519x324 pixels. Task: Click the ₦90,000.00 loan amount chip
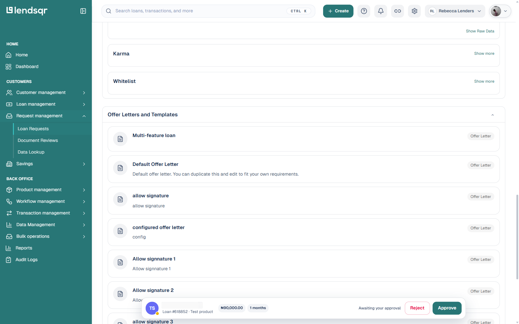point(232,308)
